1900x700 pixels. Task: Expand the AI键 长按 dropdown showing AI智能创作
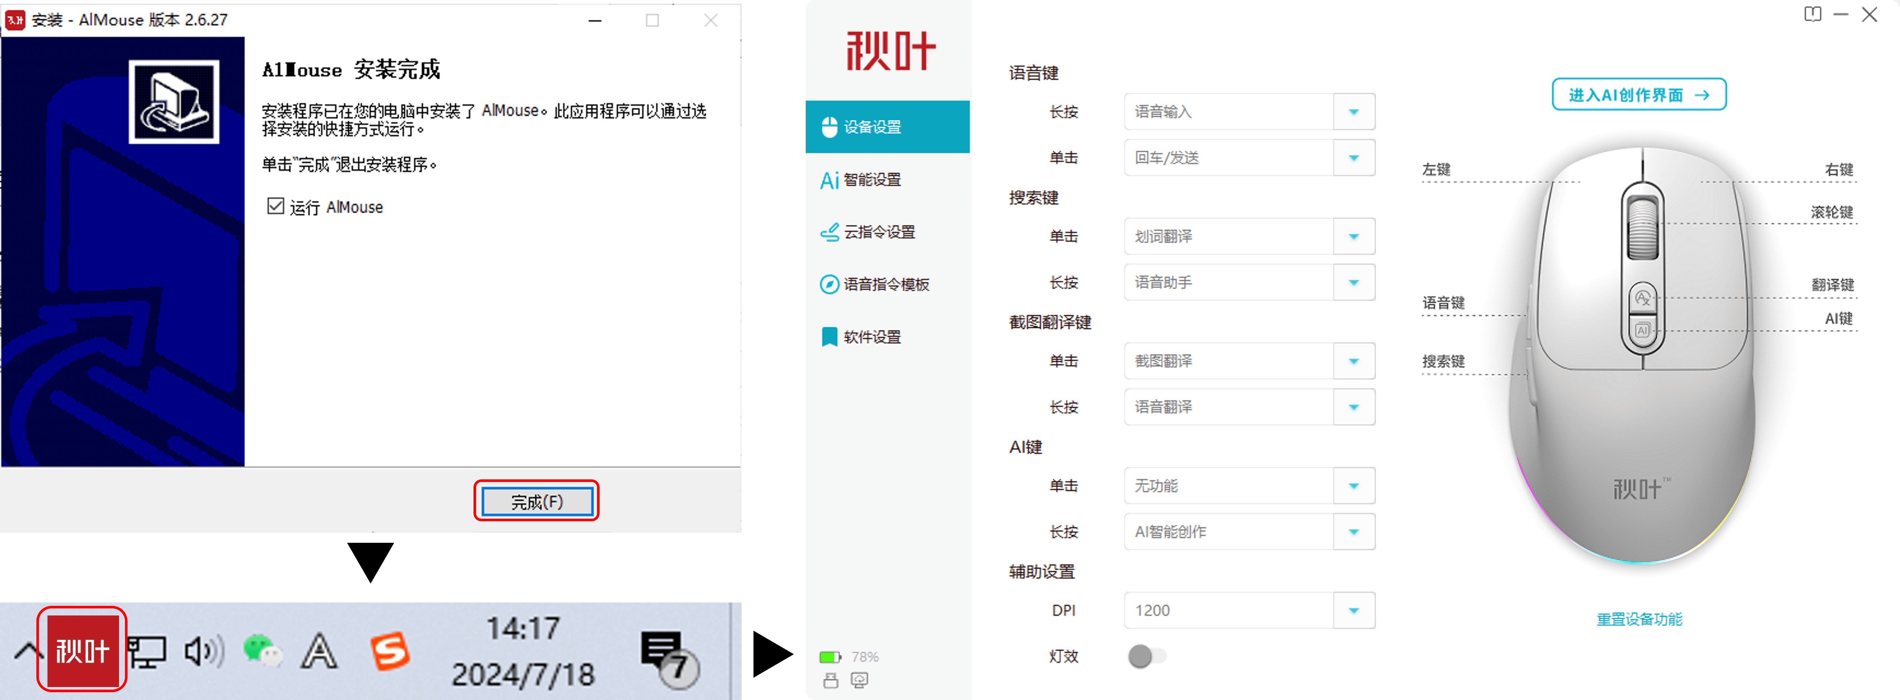pos(1250,531)
